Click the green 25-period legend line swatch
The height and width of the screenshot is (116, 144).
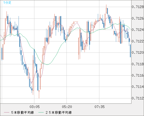click(41, 112)
